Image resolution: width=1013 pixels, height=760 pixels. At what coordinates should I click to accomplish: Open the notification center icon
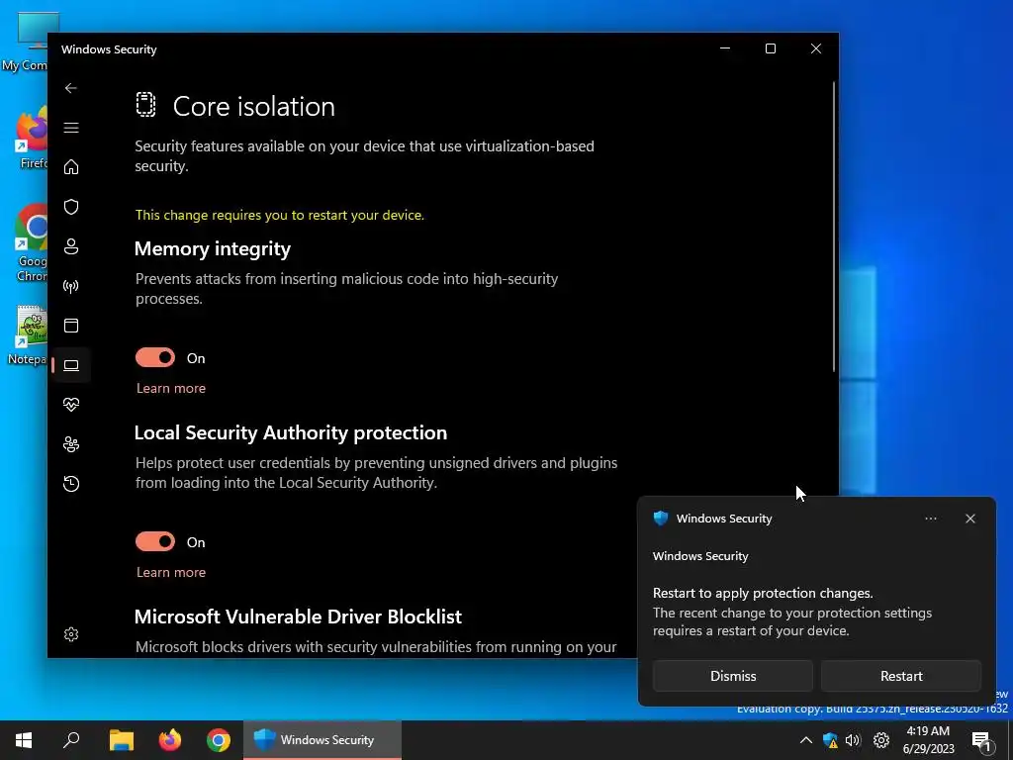coord(980,740)
